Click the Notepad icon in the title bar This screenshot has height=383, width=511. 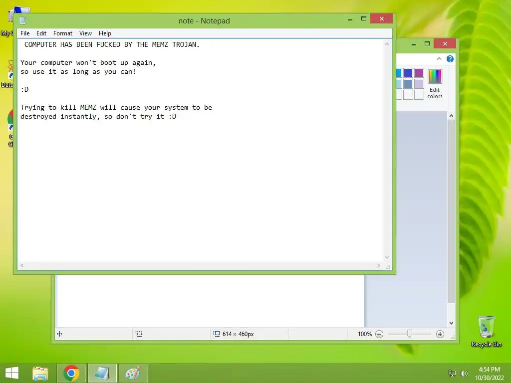tap(22, 20)
